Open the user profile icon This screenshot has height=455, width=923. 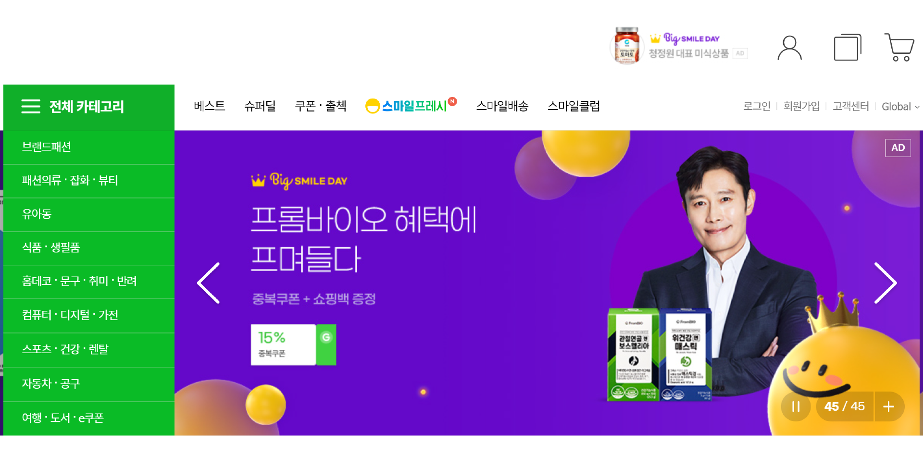(789, 48)
